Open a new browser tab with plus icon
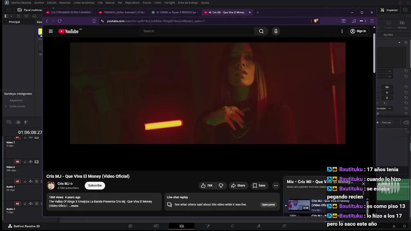This screenshot has width=411, height=231. pyautogui.click(x=258, y=13)
